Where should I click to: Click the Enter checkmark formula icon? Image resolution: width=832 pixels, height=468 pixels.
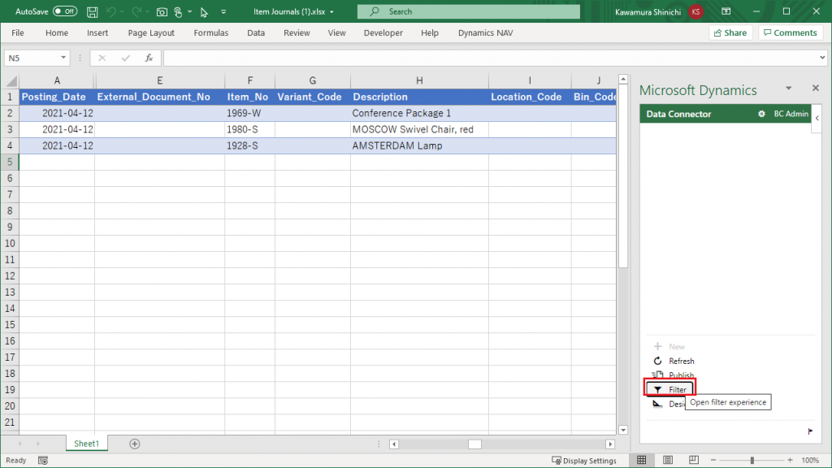pos(125,58)
